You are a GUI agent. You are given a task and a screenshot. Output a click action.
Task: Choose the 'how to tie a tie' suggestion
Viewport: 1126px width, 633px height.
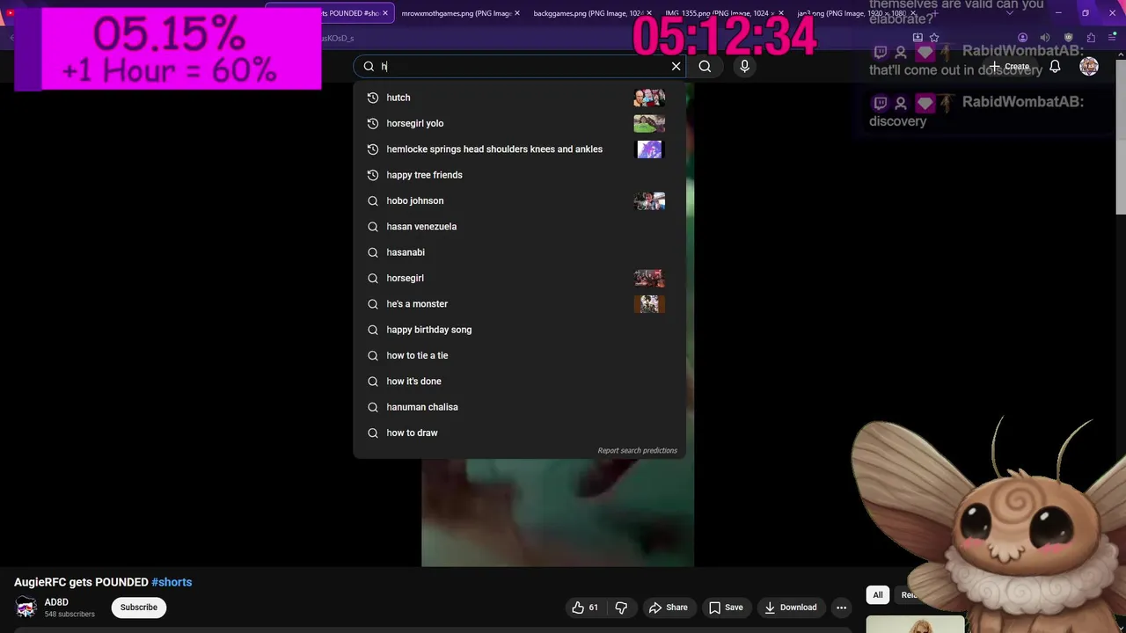pyautogui.click(x=519, y=355)
